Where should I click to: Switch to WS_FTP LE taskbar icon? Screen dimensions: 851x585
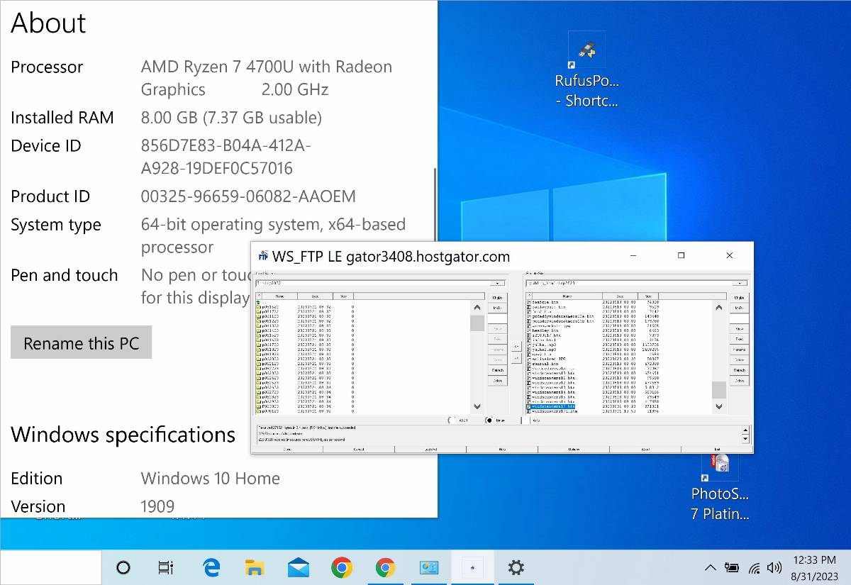(x=472, y=567)
